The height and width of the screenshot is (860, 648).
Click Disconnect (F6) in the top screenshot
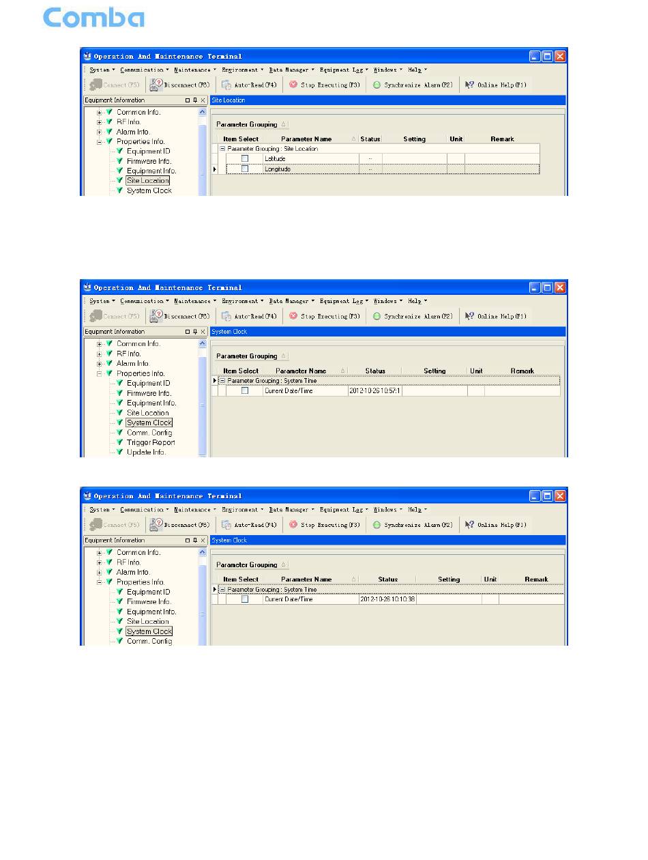tap(180, 85)
